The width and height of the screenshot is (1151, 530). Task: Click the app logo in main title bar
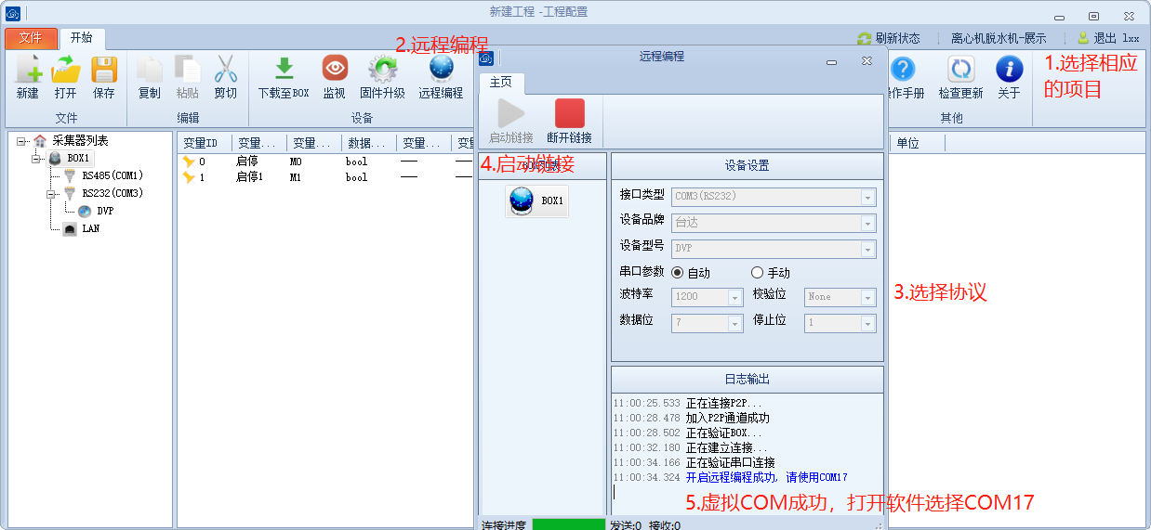pos(13,12)
